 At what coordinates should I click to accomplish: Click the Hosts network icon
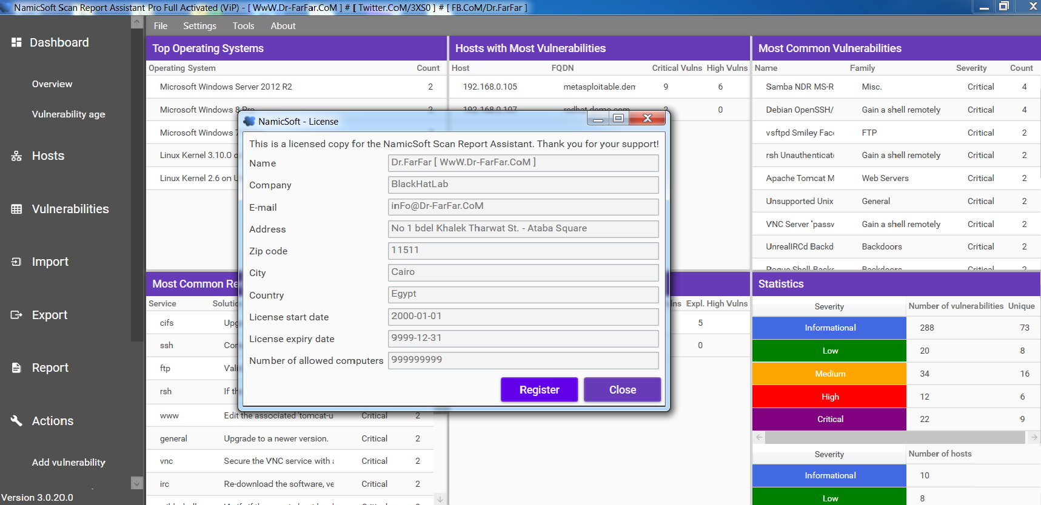click(16, 156)
